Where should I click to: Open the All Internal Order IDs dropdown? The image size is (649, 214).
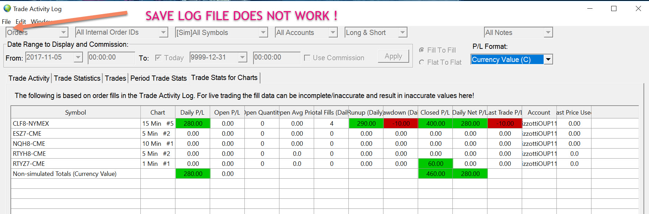point(164,33)
